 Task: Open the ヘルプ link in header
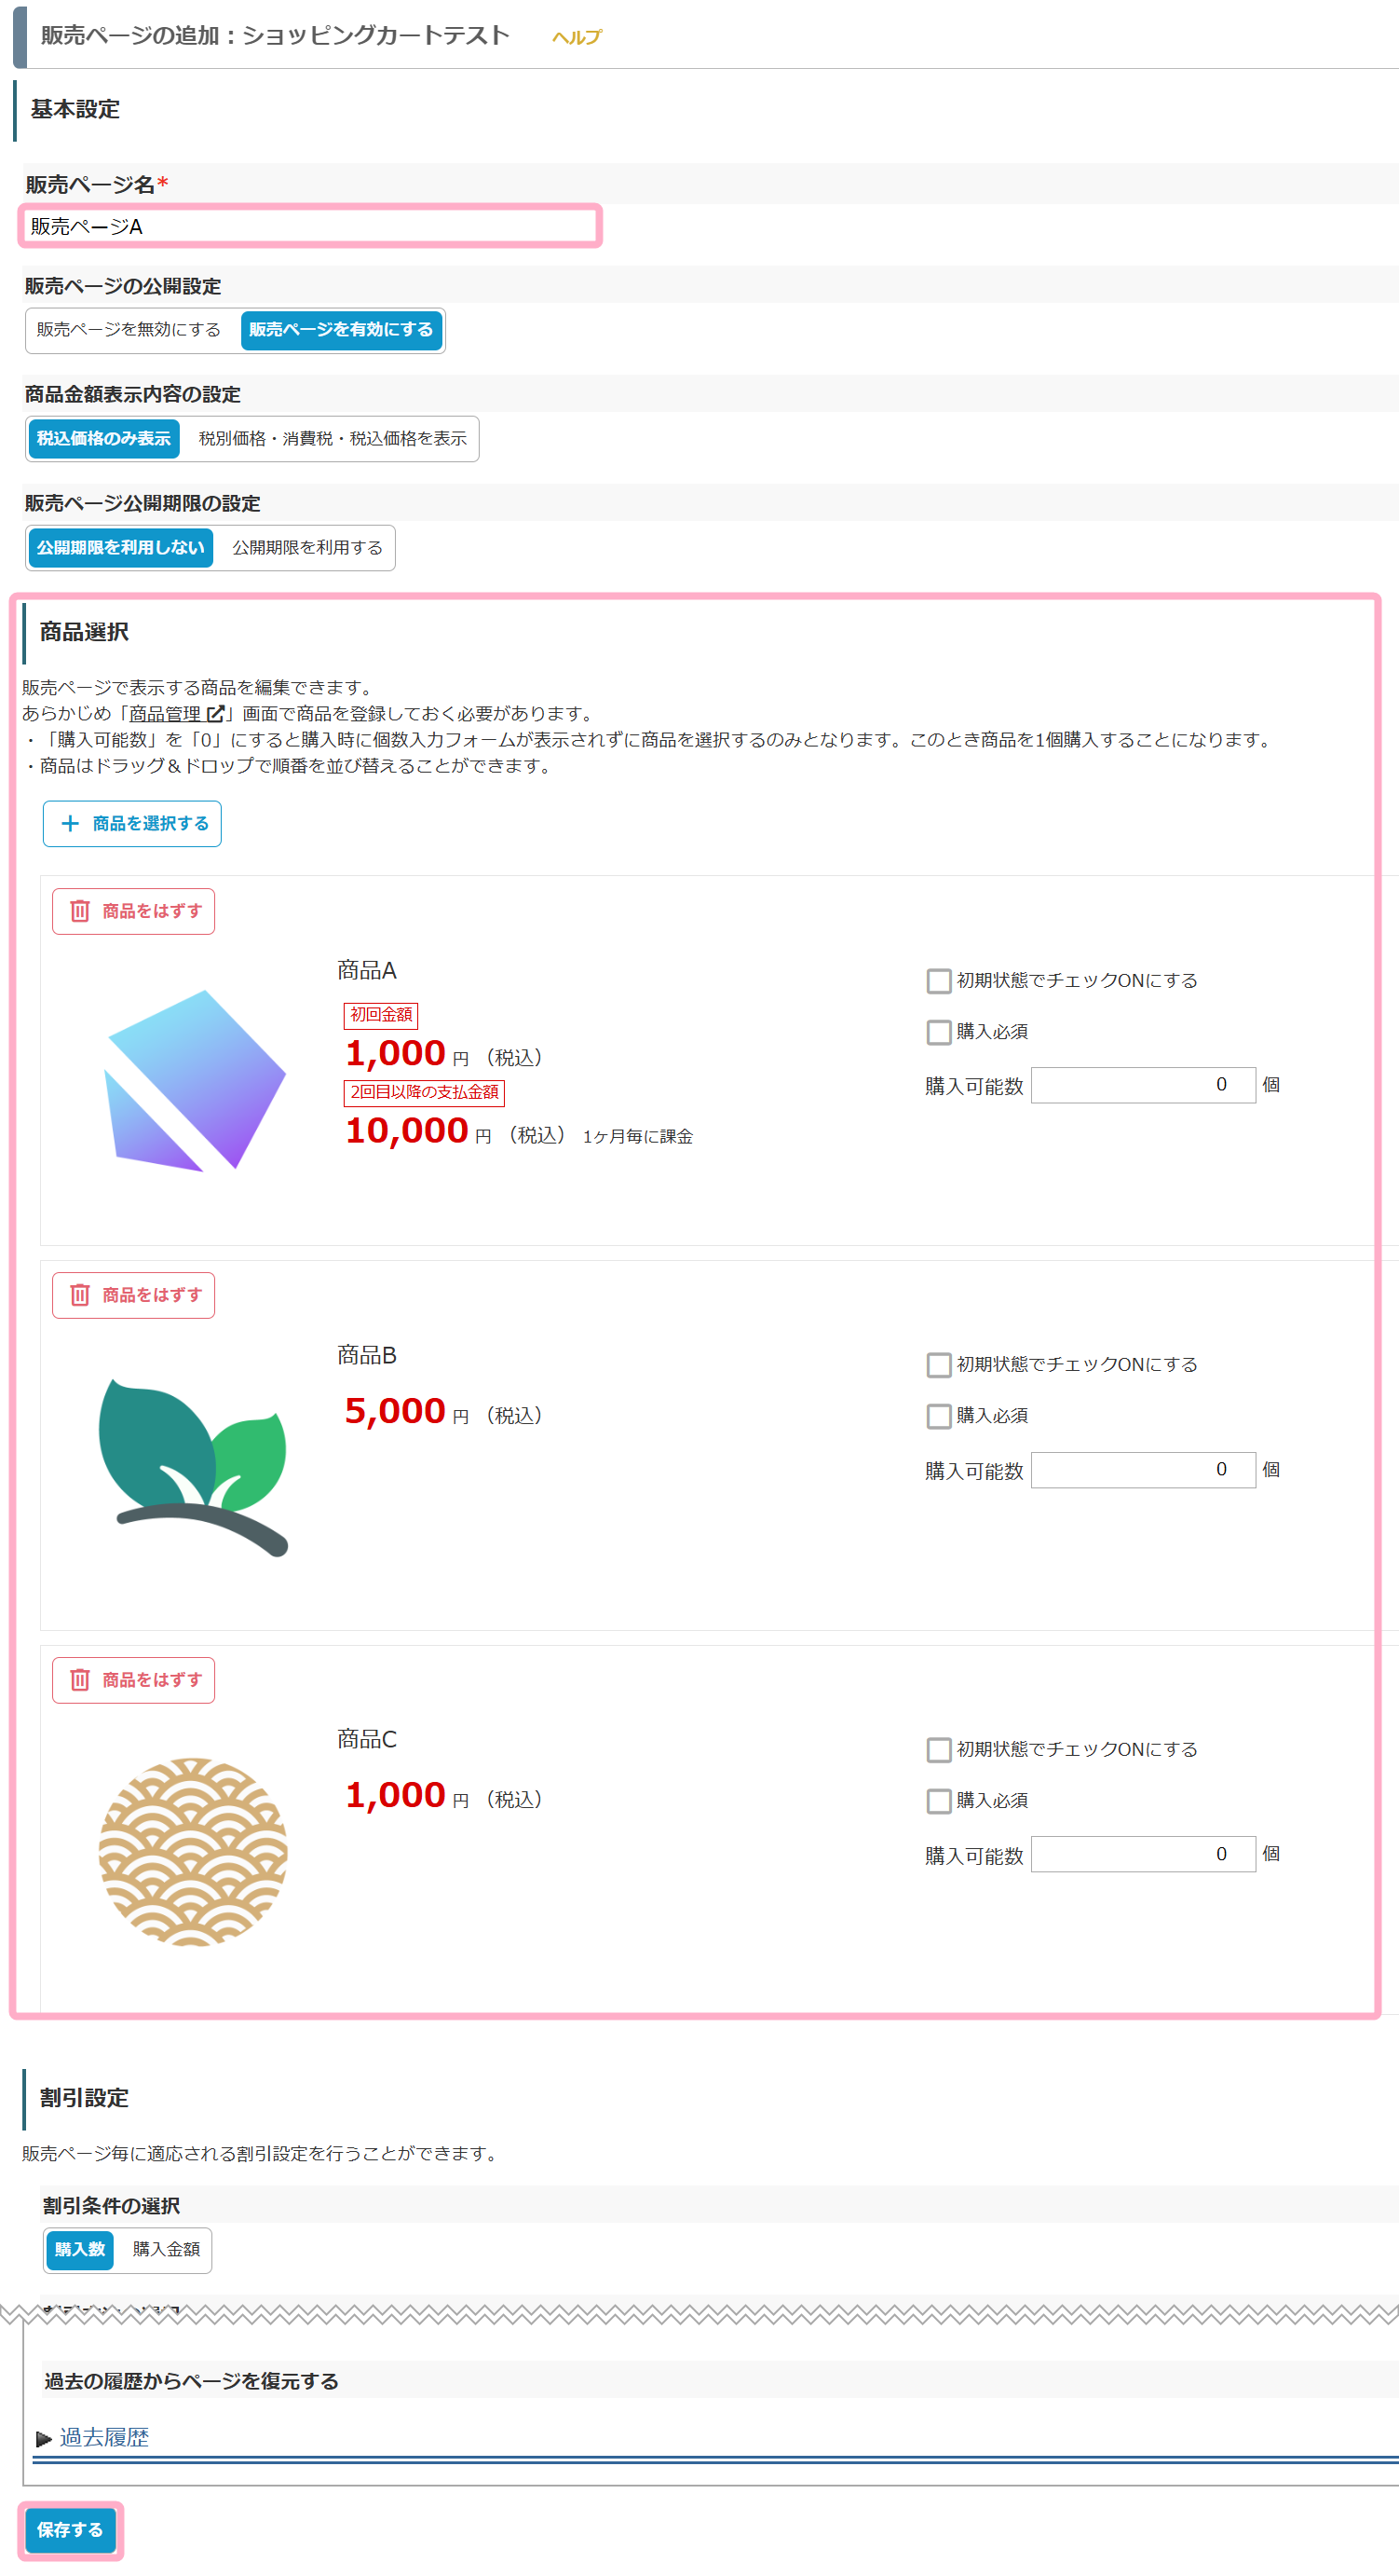tap(577, 37)
